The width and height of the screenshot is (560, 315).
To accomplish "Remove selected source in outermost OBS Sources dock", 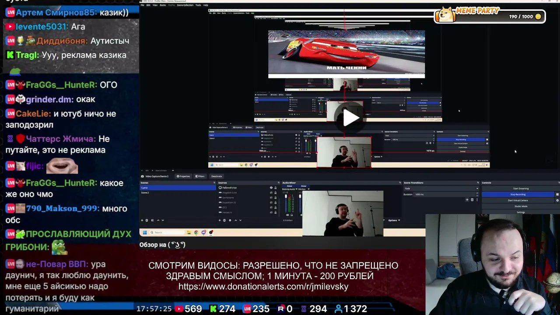I will (225, 220).
